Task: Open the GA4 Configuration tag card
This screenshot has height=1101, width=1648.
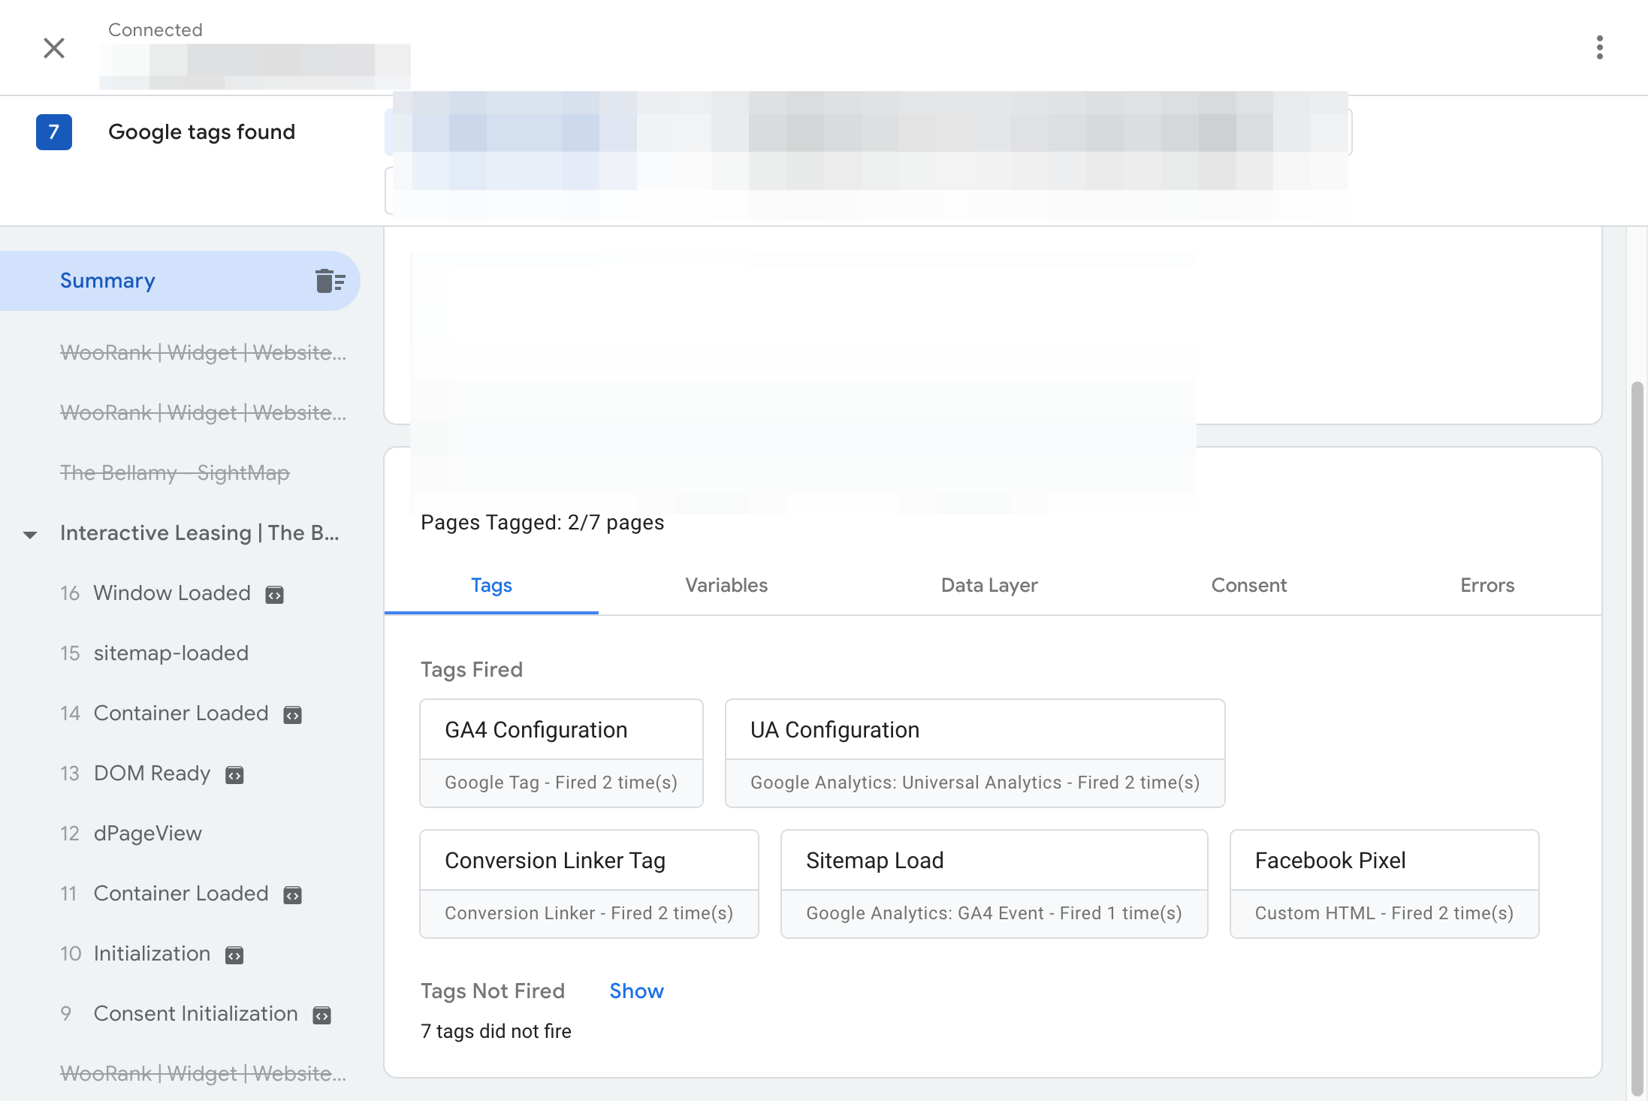Action: (x=561, y=753)
